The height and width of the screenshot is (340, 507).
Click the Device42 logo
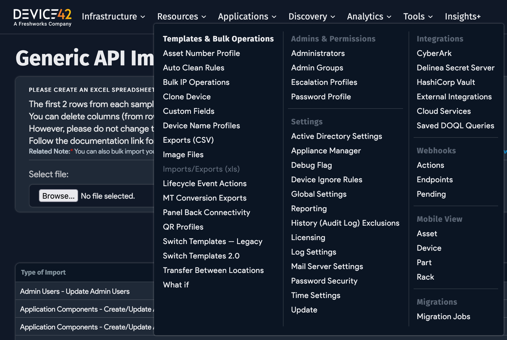[43, 17]
